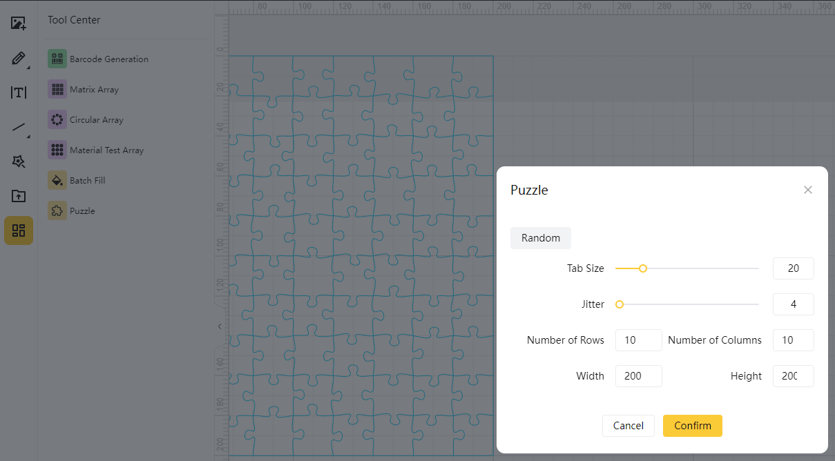835x461 pixels.
Task: Click the Matrix Array icon
Action: point(57,89)
